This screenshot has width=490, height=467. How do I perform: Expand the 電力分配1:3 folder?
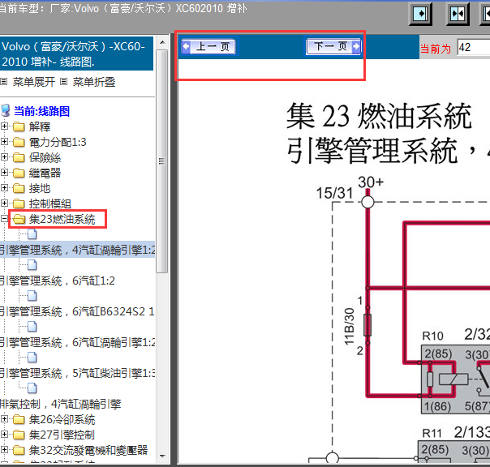pos(4,142)
